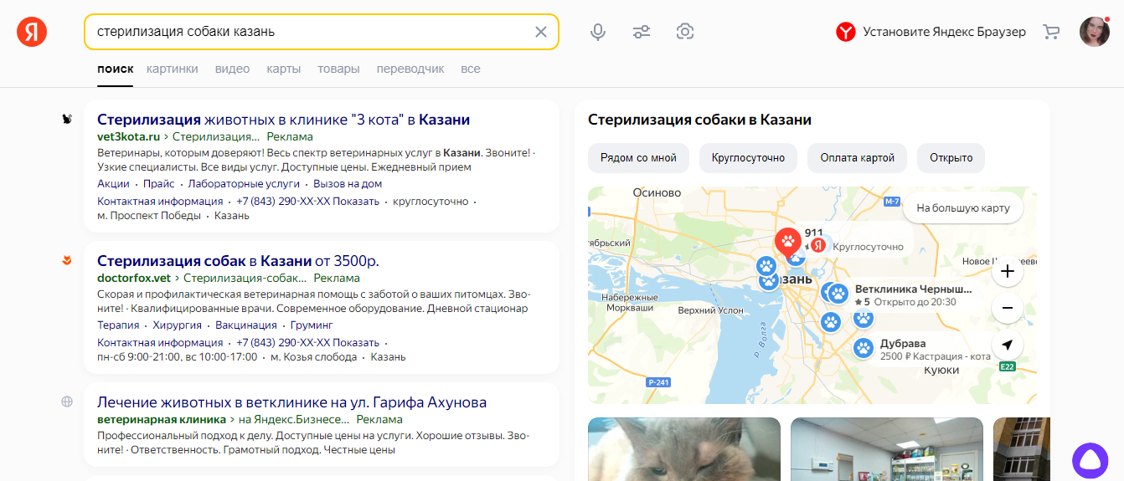Viewport: 1124px width, 481px height.
Task: Zoom in on the map
Action: coord(1008,272)
